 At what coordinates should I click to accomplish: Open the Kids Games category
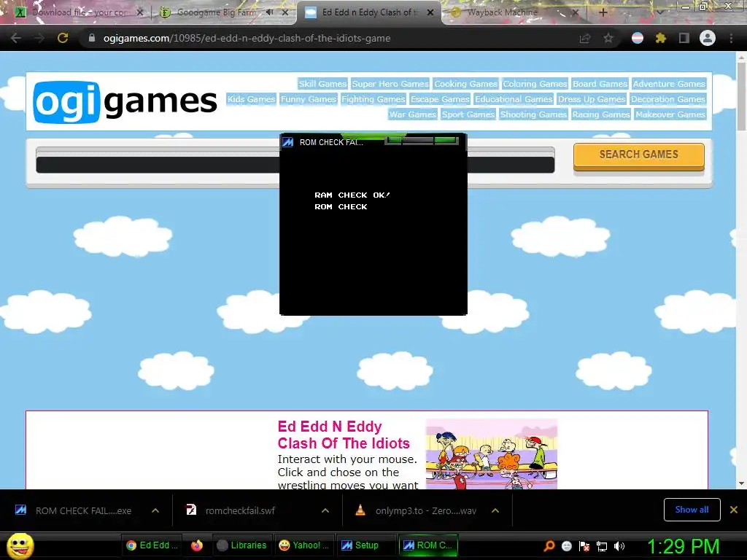click(251, 99)
